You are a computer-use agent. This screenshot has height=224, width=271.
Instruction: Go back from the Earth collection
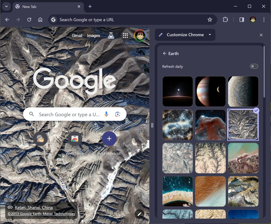click(164, 54)
